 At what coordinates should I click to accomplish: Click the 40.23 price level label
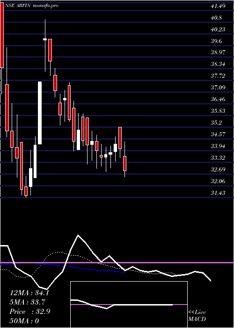coord(218,30)
